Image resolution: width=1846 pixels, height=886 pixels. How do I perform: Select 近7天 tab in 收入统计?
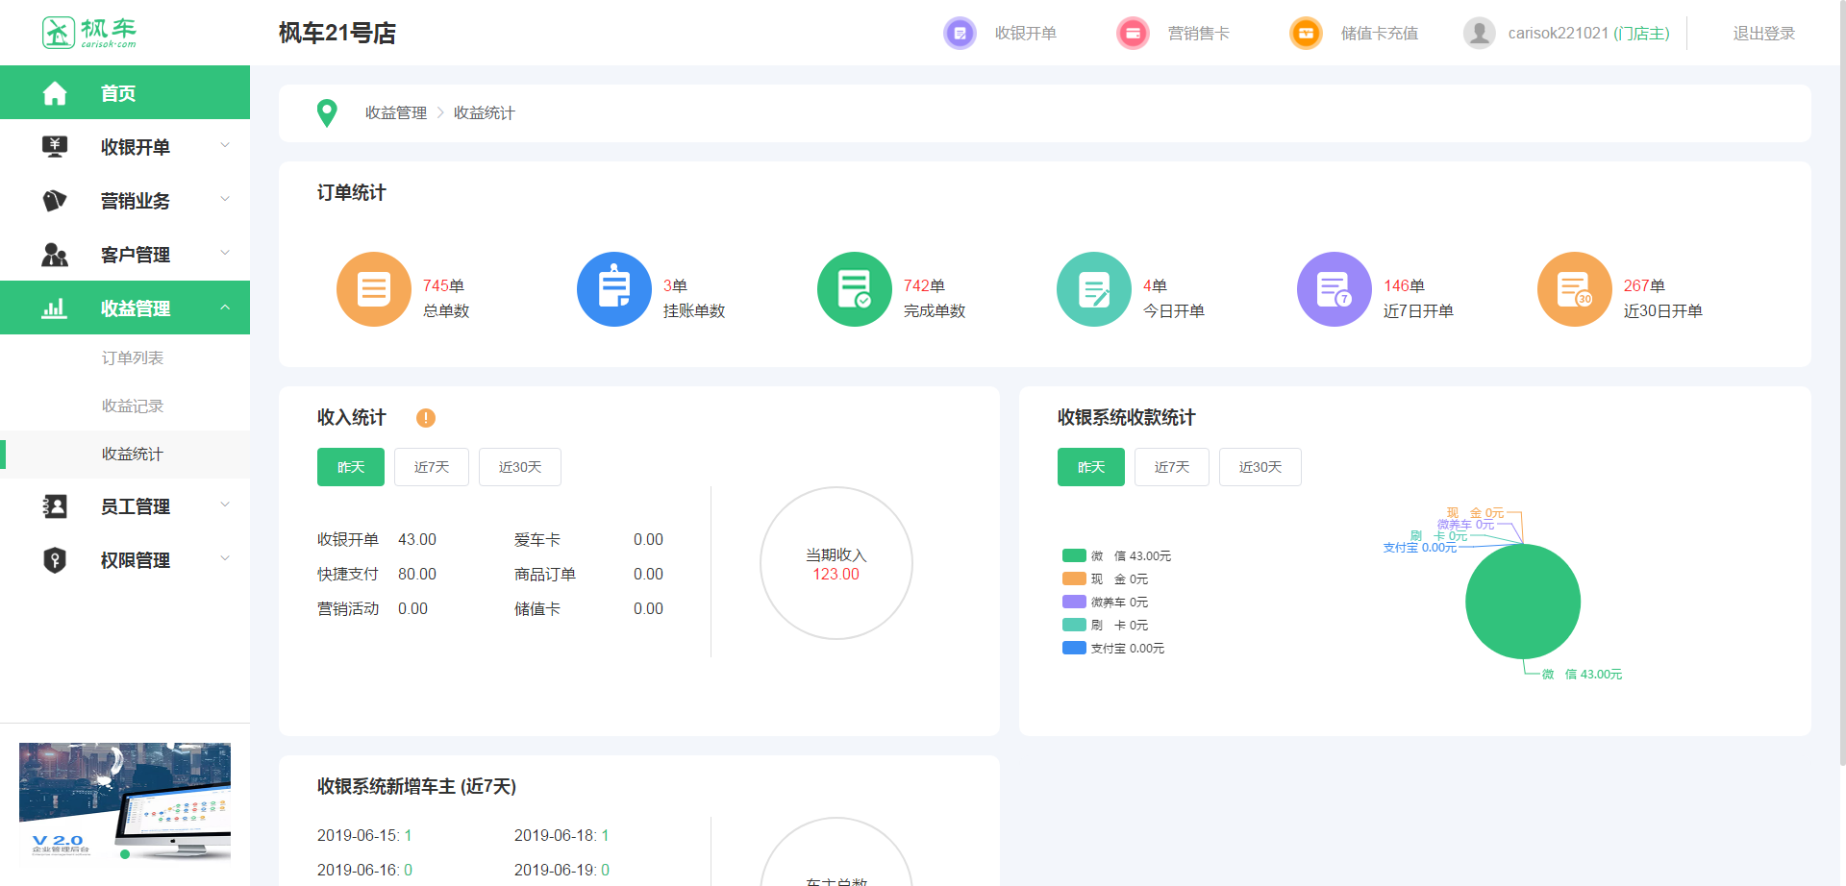[432, 467]
